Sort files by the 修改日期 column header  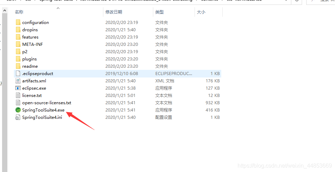(114, 12)
